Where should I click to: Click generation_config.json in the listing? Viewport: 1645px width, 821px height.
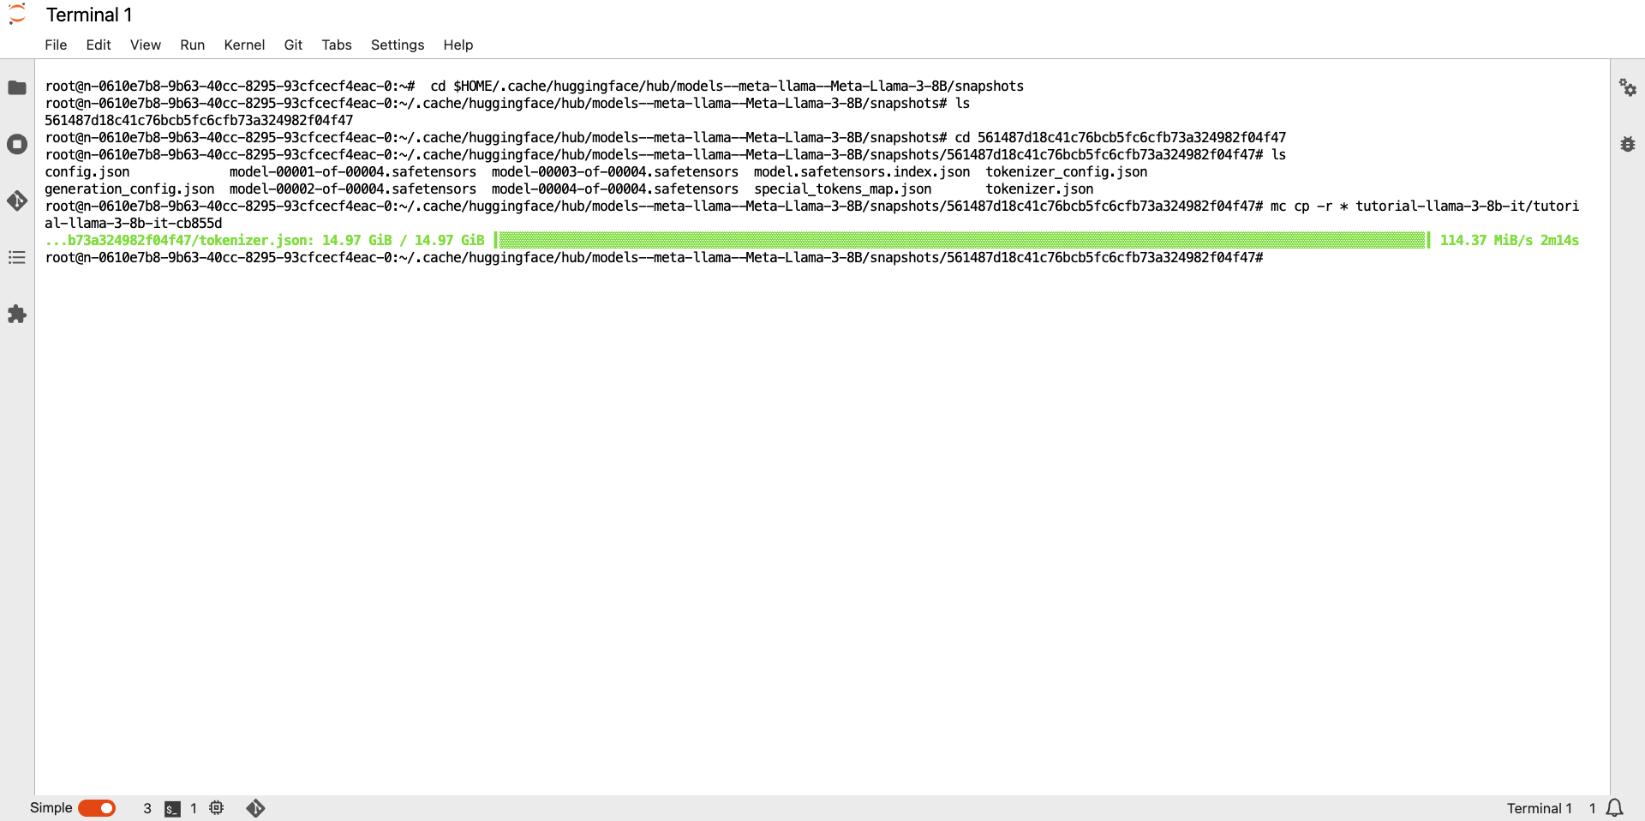point(129,189)
